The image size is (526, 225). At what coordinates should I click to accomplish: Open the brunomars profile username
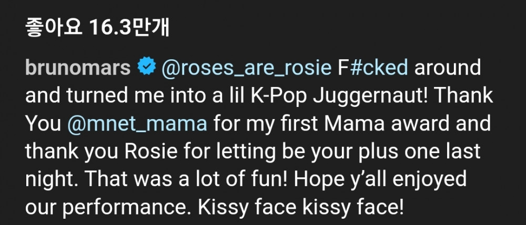pyautogui.click(x=77, y=69)
